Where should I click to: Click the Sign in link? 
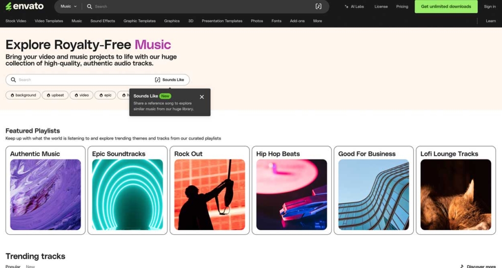[x=490, y=7]
